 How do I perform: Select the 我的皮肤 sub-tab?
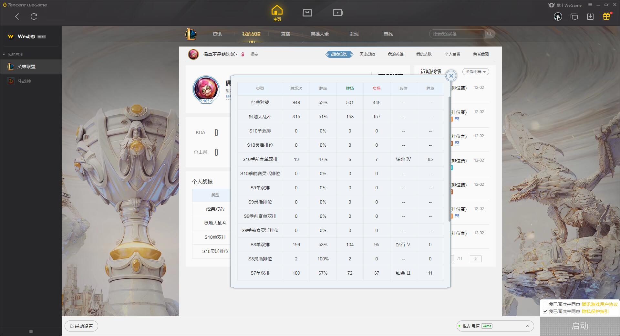point(424,54)
